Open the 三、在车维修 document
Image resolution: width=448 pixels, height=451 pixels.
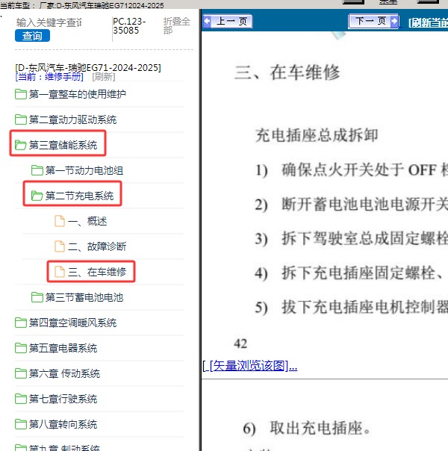click(97, 272)
